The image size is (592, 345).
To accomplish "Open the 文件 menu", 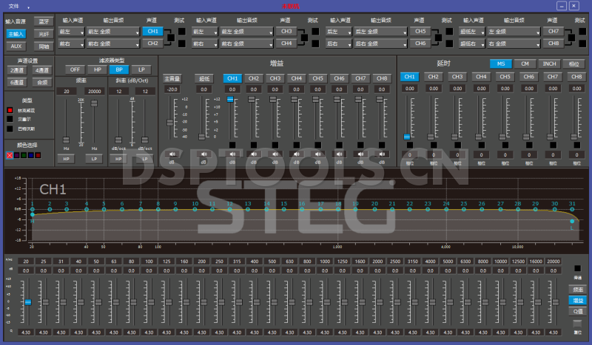I will pos(14,6).
